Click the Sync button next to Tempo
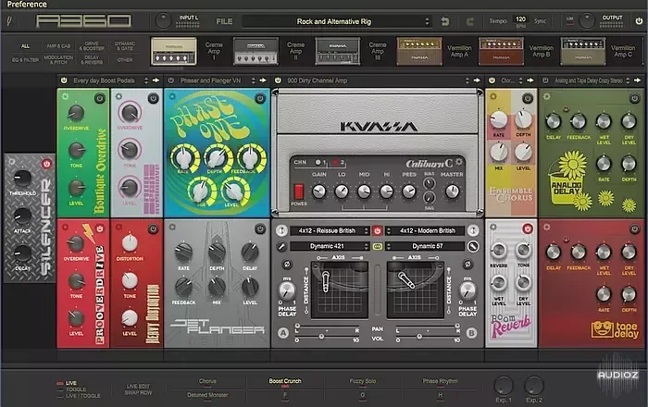 (x=540, y=21)
